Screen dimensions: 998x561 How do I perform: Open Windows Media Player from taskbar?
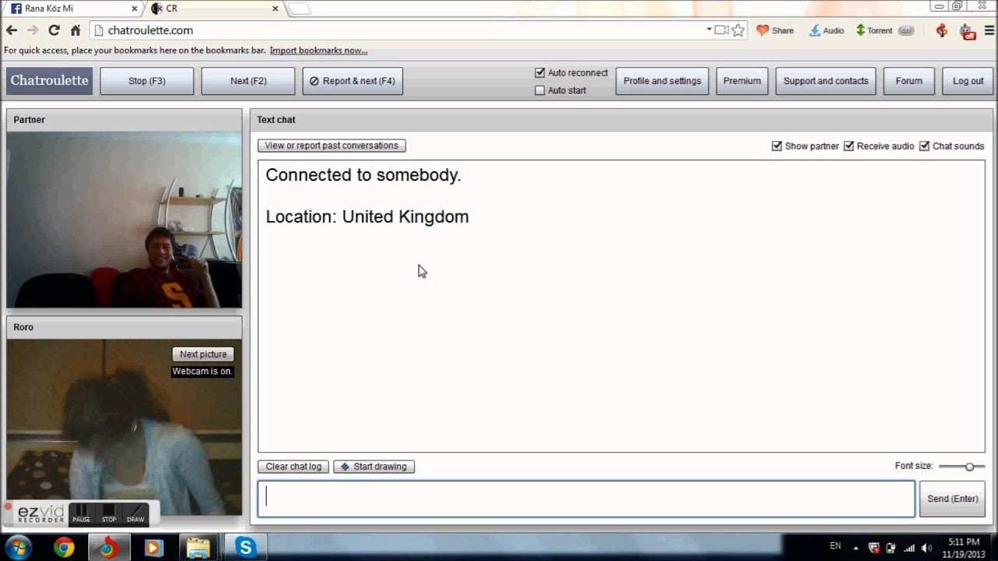pyautogui.click(x=154, y=548)
